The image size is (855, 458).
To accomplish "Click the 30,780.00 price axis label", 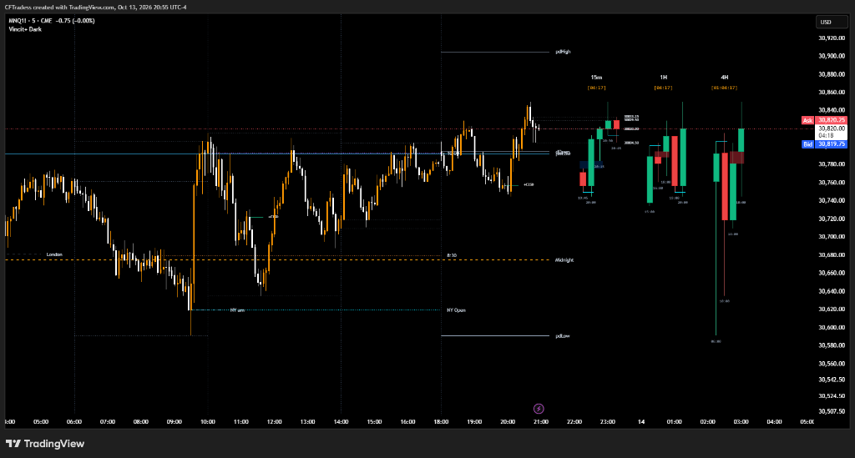I will coord(832,164).
